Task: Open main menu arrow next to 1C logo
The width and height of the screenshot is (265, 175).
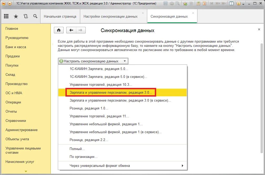Action: [10, 3]
